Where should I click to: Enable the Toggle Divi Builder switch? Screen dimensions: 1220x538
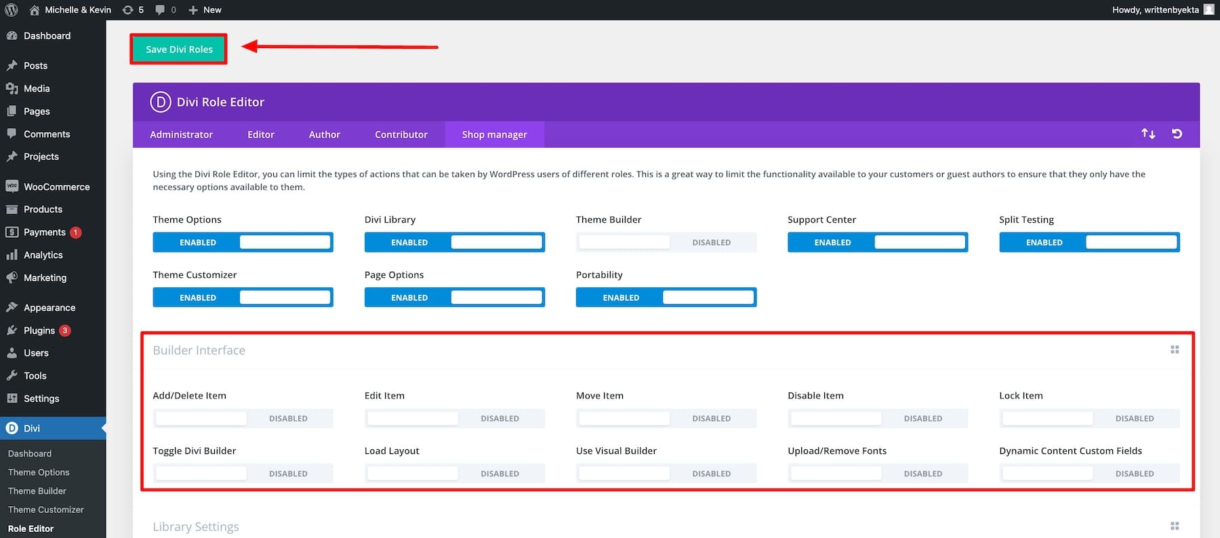coord(243,474)
